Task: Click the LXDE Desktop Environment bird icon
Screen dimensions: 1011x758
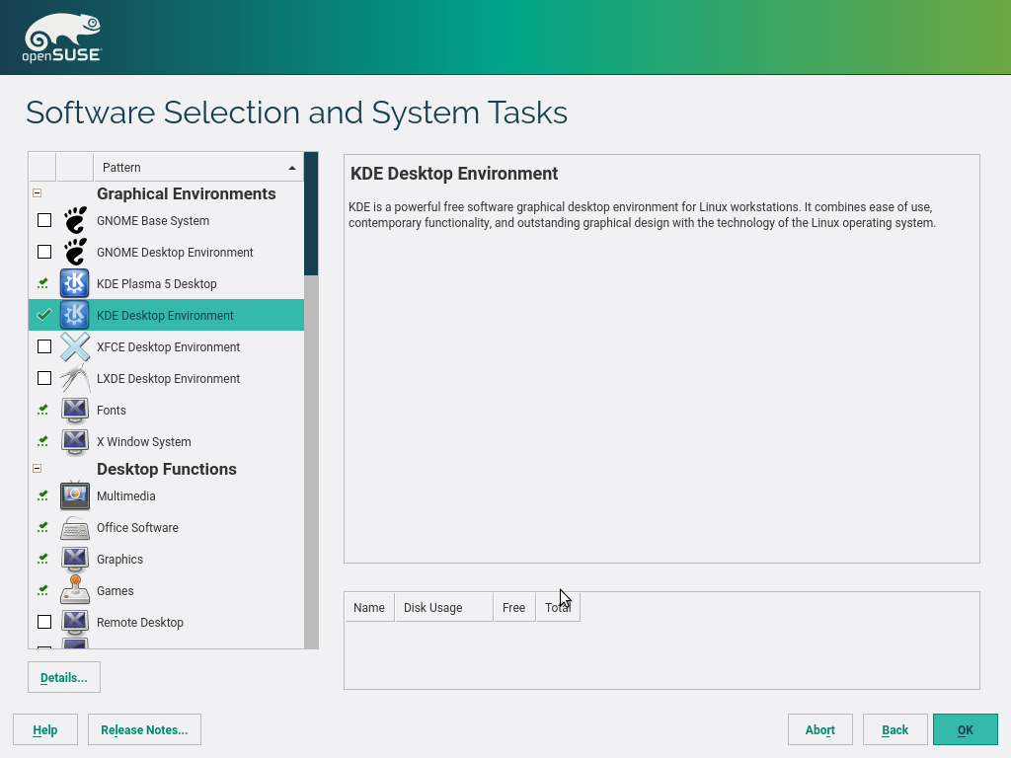Action: 75,378
